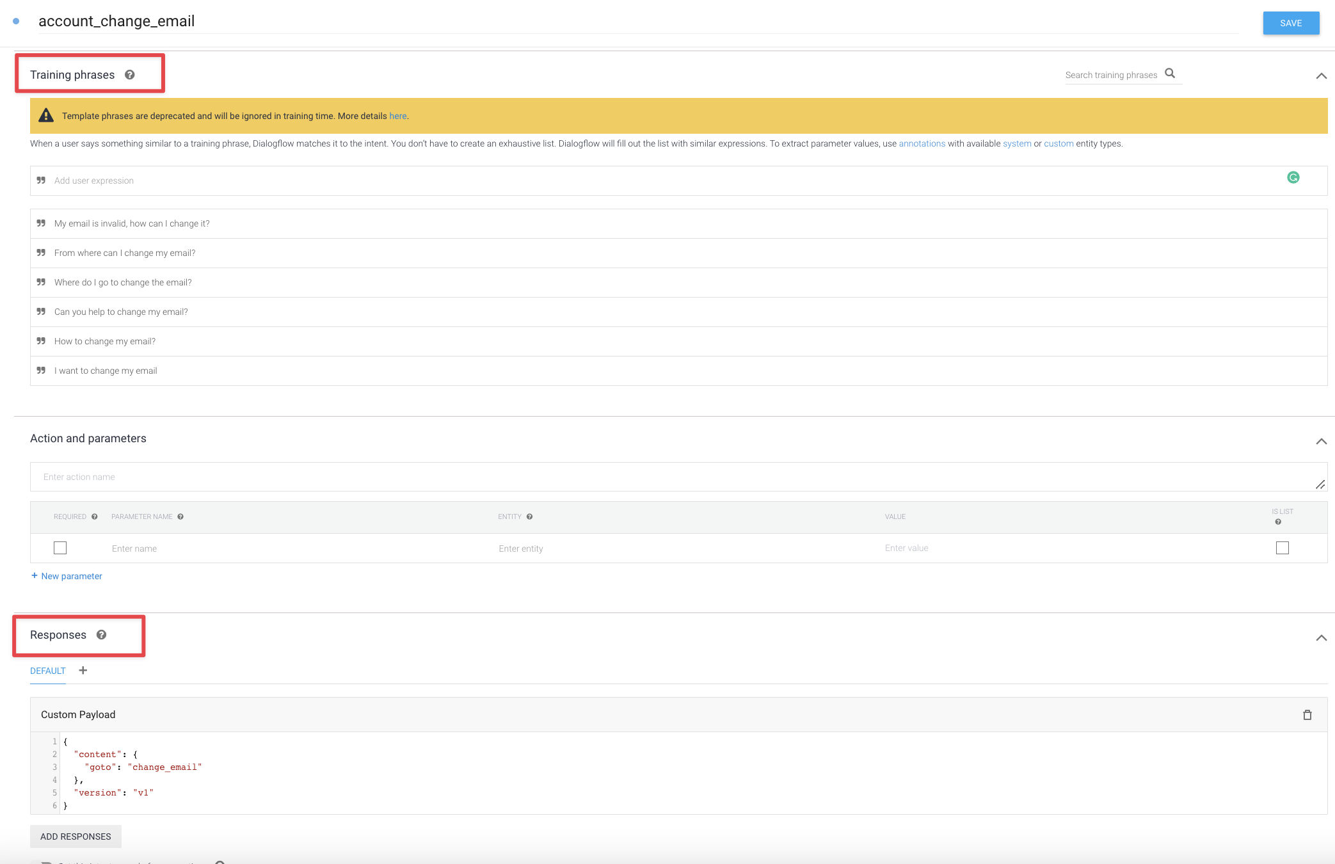This screenshot has height=864, width=1335.
Task: Click the Save button
Action: 1290,23
